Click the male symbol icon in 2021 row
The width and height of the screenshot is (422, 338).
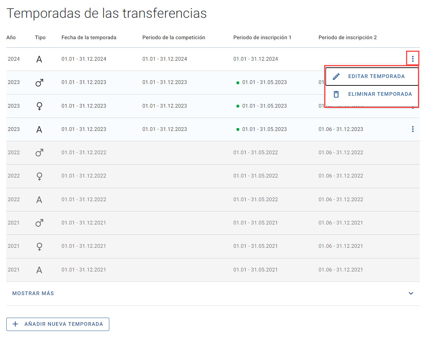(x=39, y=223)
